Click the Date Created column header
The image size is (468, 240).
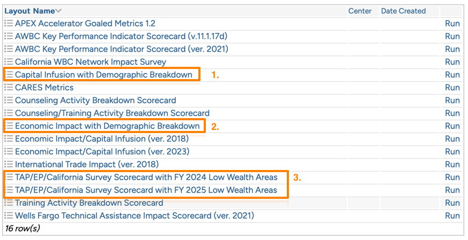pyautogui.click(x=403, y=11)
